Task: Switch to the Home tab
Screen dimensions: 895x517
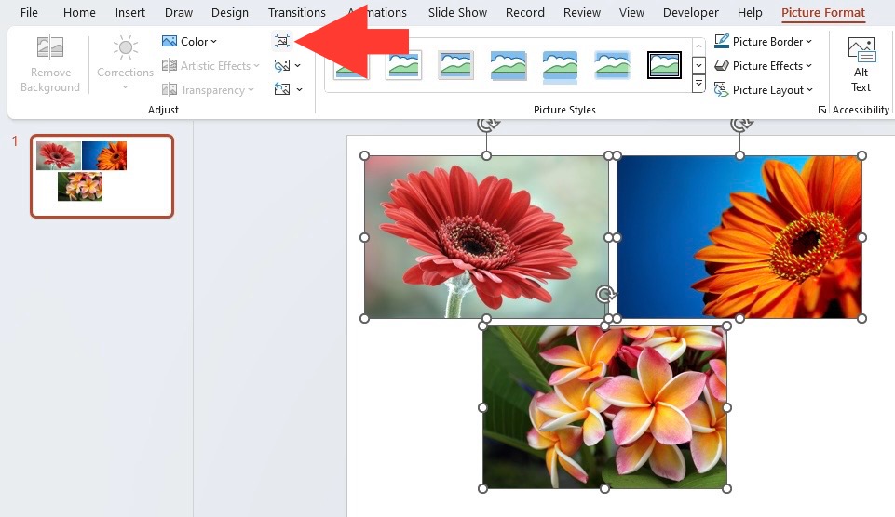Action: coord(79,12)
